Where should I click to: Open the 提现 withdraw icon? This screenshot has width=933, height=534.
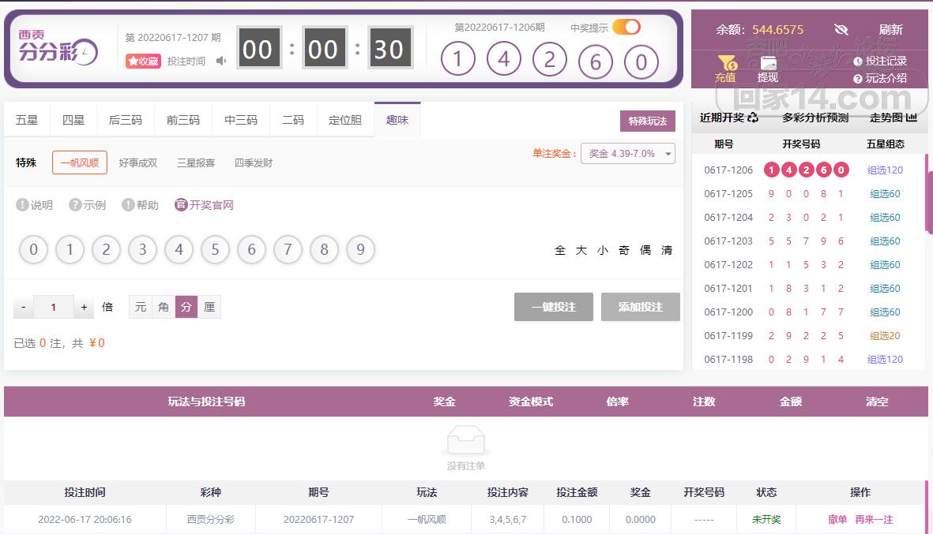(768, 63)
